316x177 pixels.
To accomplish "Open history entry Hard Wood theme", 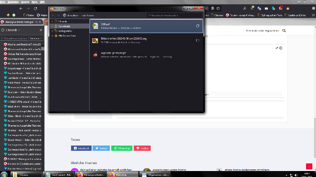I will [22, 83].
